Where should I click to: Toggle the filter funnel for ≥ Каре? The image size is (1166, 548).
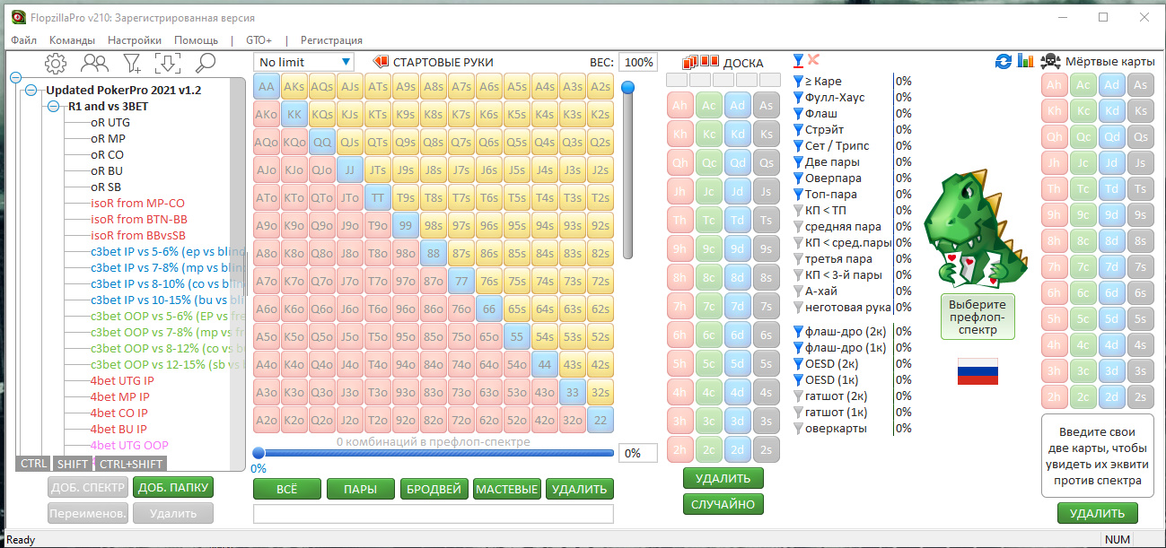(x=798, y=81)
